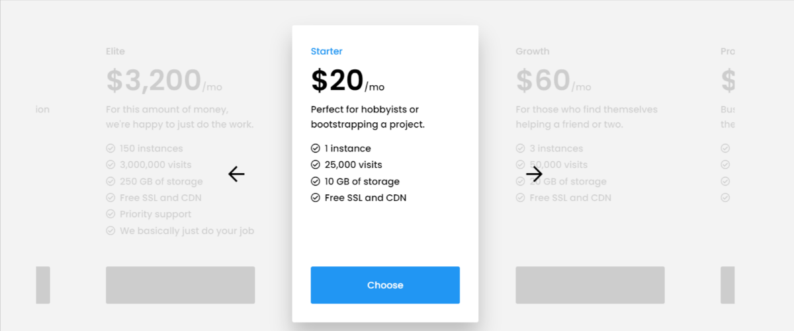This screenshot has width=794, height=331.
Task: Click the check icon beside 150 instances
Action: [110, 149]
